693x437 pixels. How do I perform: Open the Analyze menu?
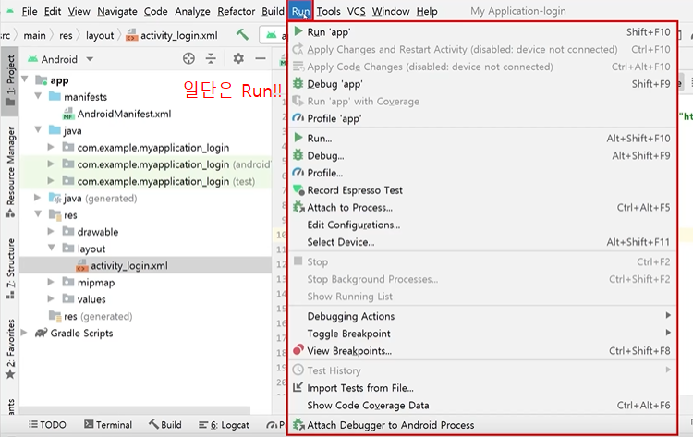click(x=192, y=11)
